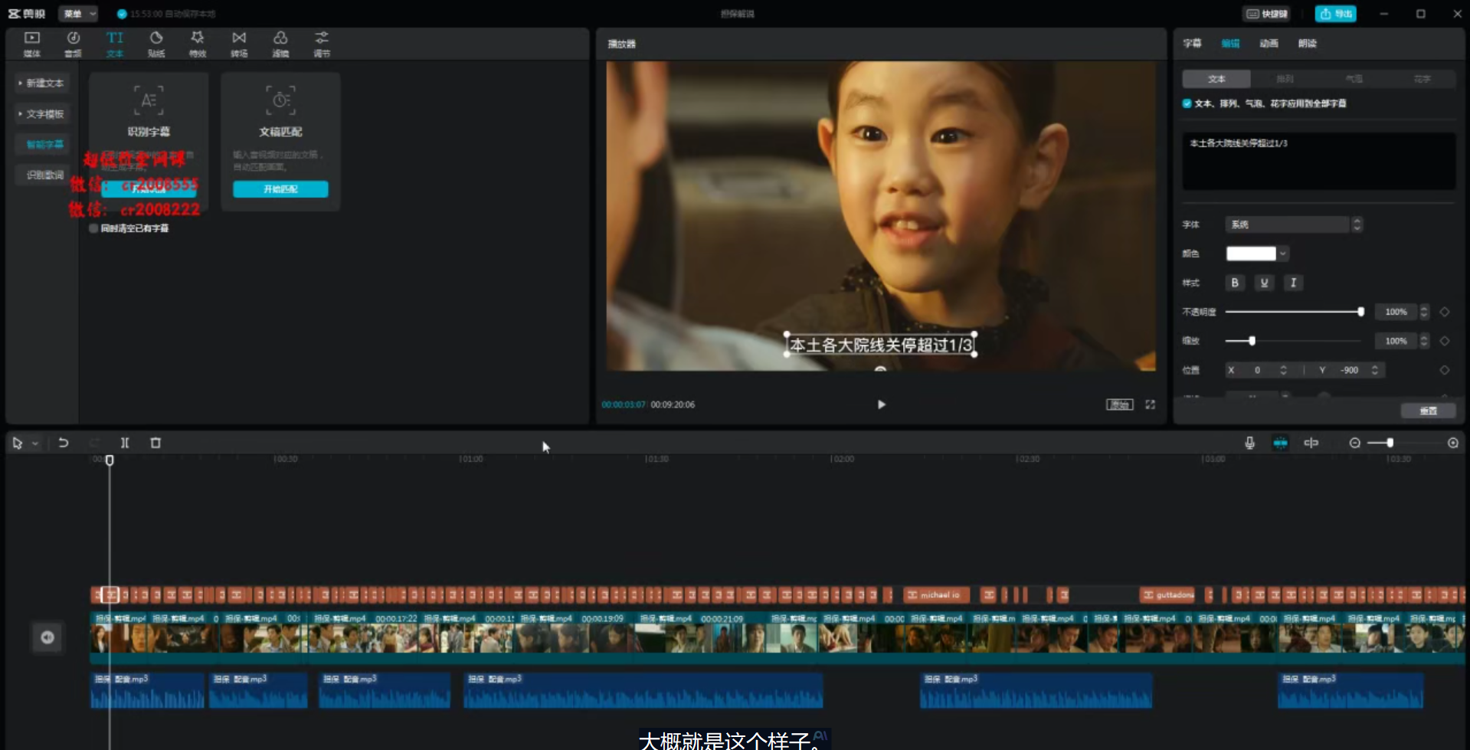Image resolution: width=1470 pixels, height=750 pixels.
Task: Expand the color picker dropdown arrow
Action: [1283, 254]
